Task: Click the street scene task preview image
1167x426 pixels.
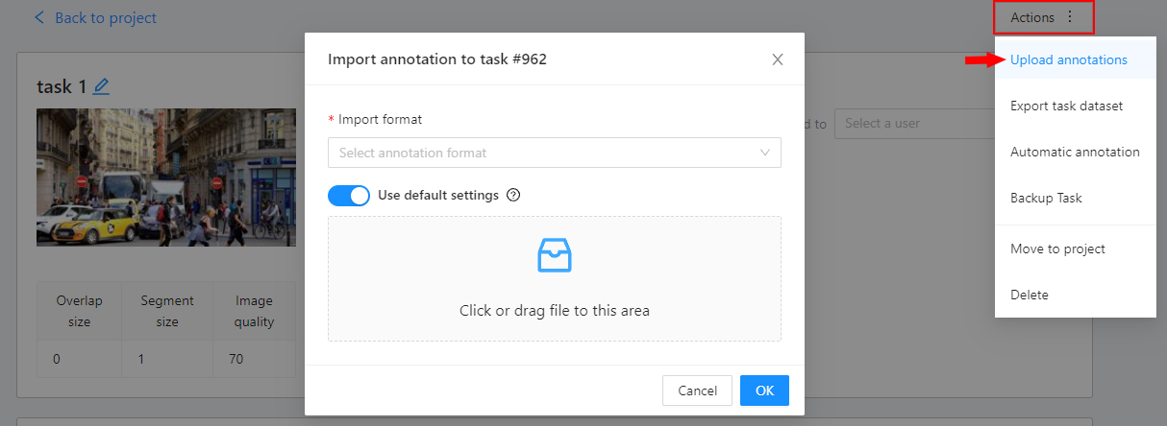Action: 165,177
